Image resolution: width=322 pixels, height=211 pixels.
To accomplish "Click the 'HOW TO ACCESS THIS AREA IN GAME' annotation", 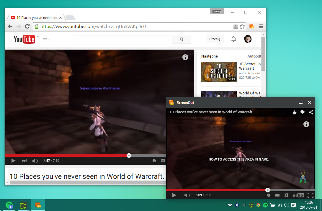I will point(239,159).
